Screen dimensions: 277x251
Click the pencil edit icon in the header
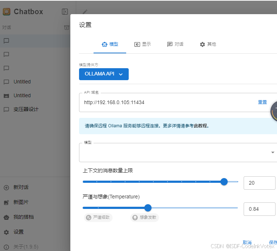[x=85, y=12]
